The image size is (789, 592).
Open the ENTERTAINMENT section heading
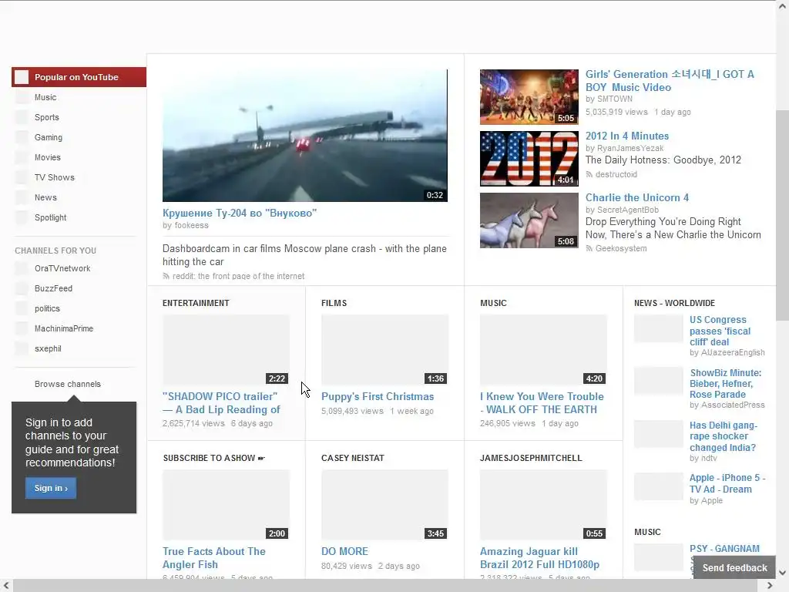click(196, 303)
